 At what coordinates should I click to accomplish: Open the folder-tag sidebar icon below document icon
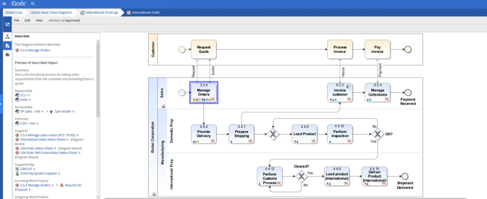(x=7, y=54)
